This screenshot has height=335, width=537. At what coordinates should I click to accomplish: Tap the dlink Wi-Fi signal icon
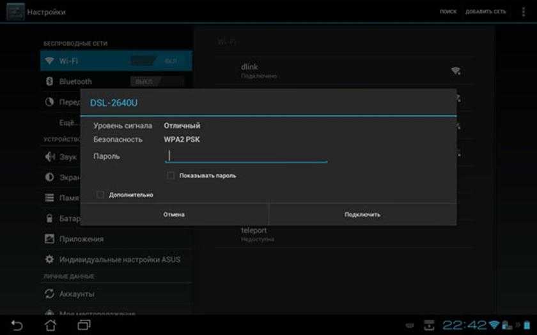[456, 71]
